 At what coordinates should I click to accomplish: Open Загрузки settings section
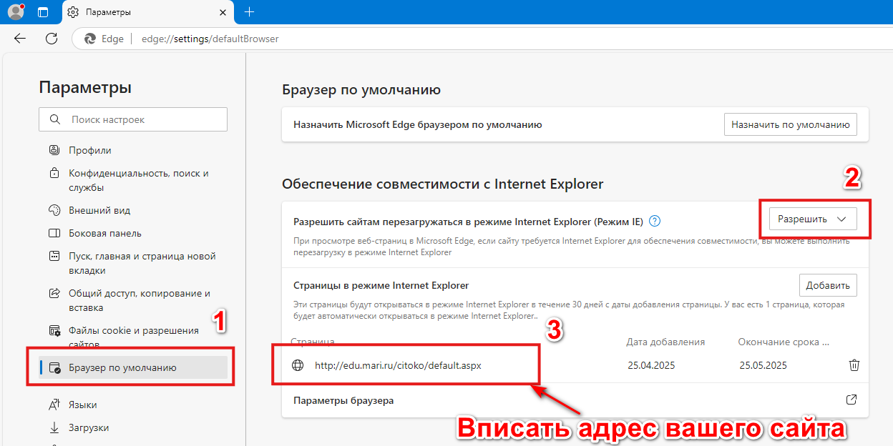(89, 427)
